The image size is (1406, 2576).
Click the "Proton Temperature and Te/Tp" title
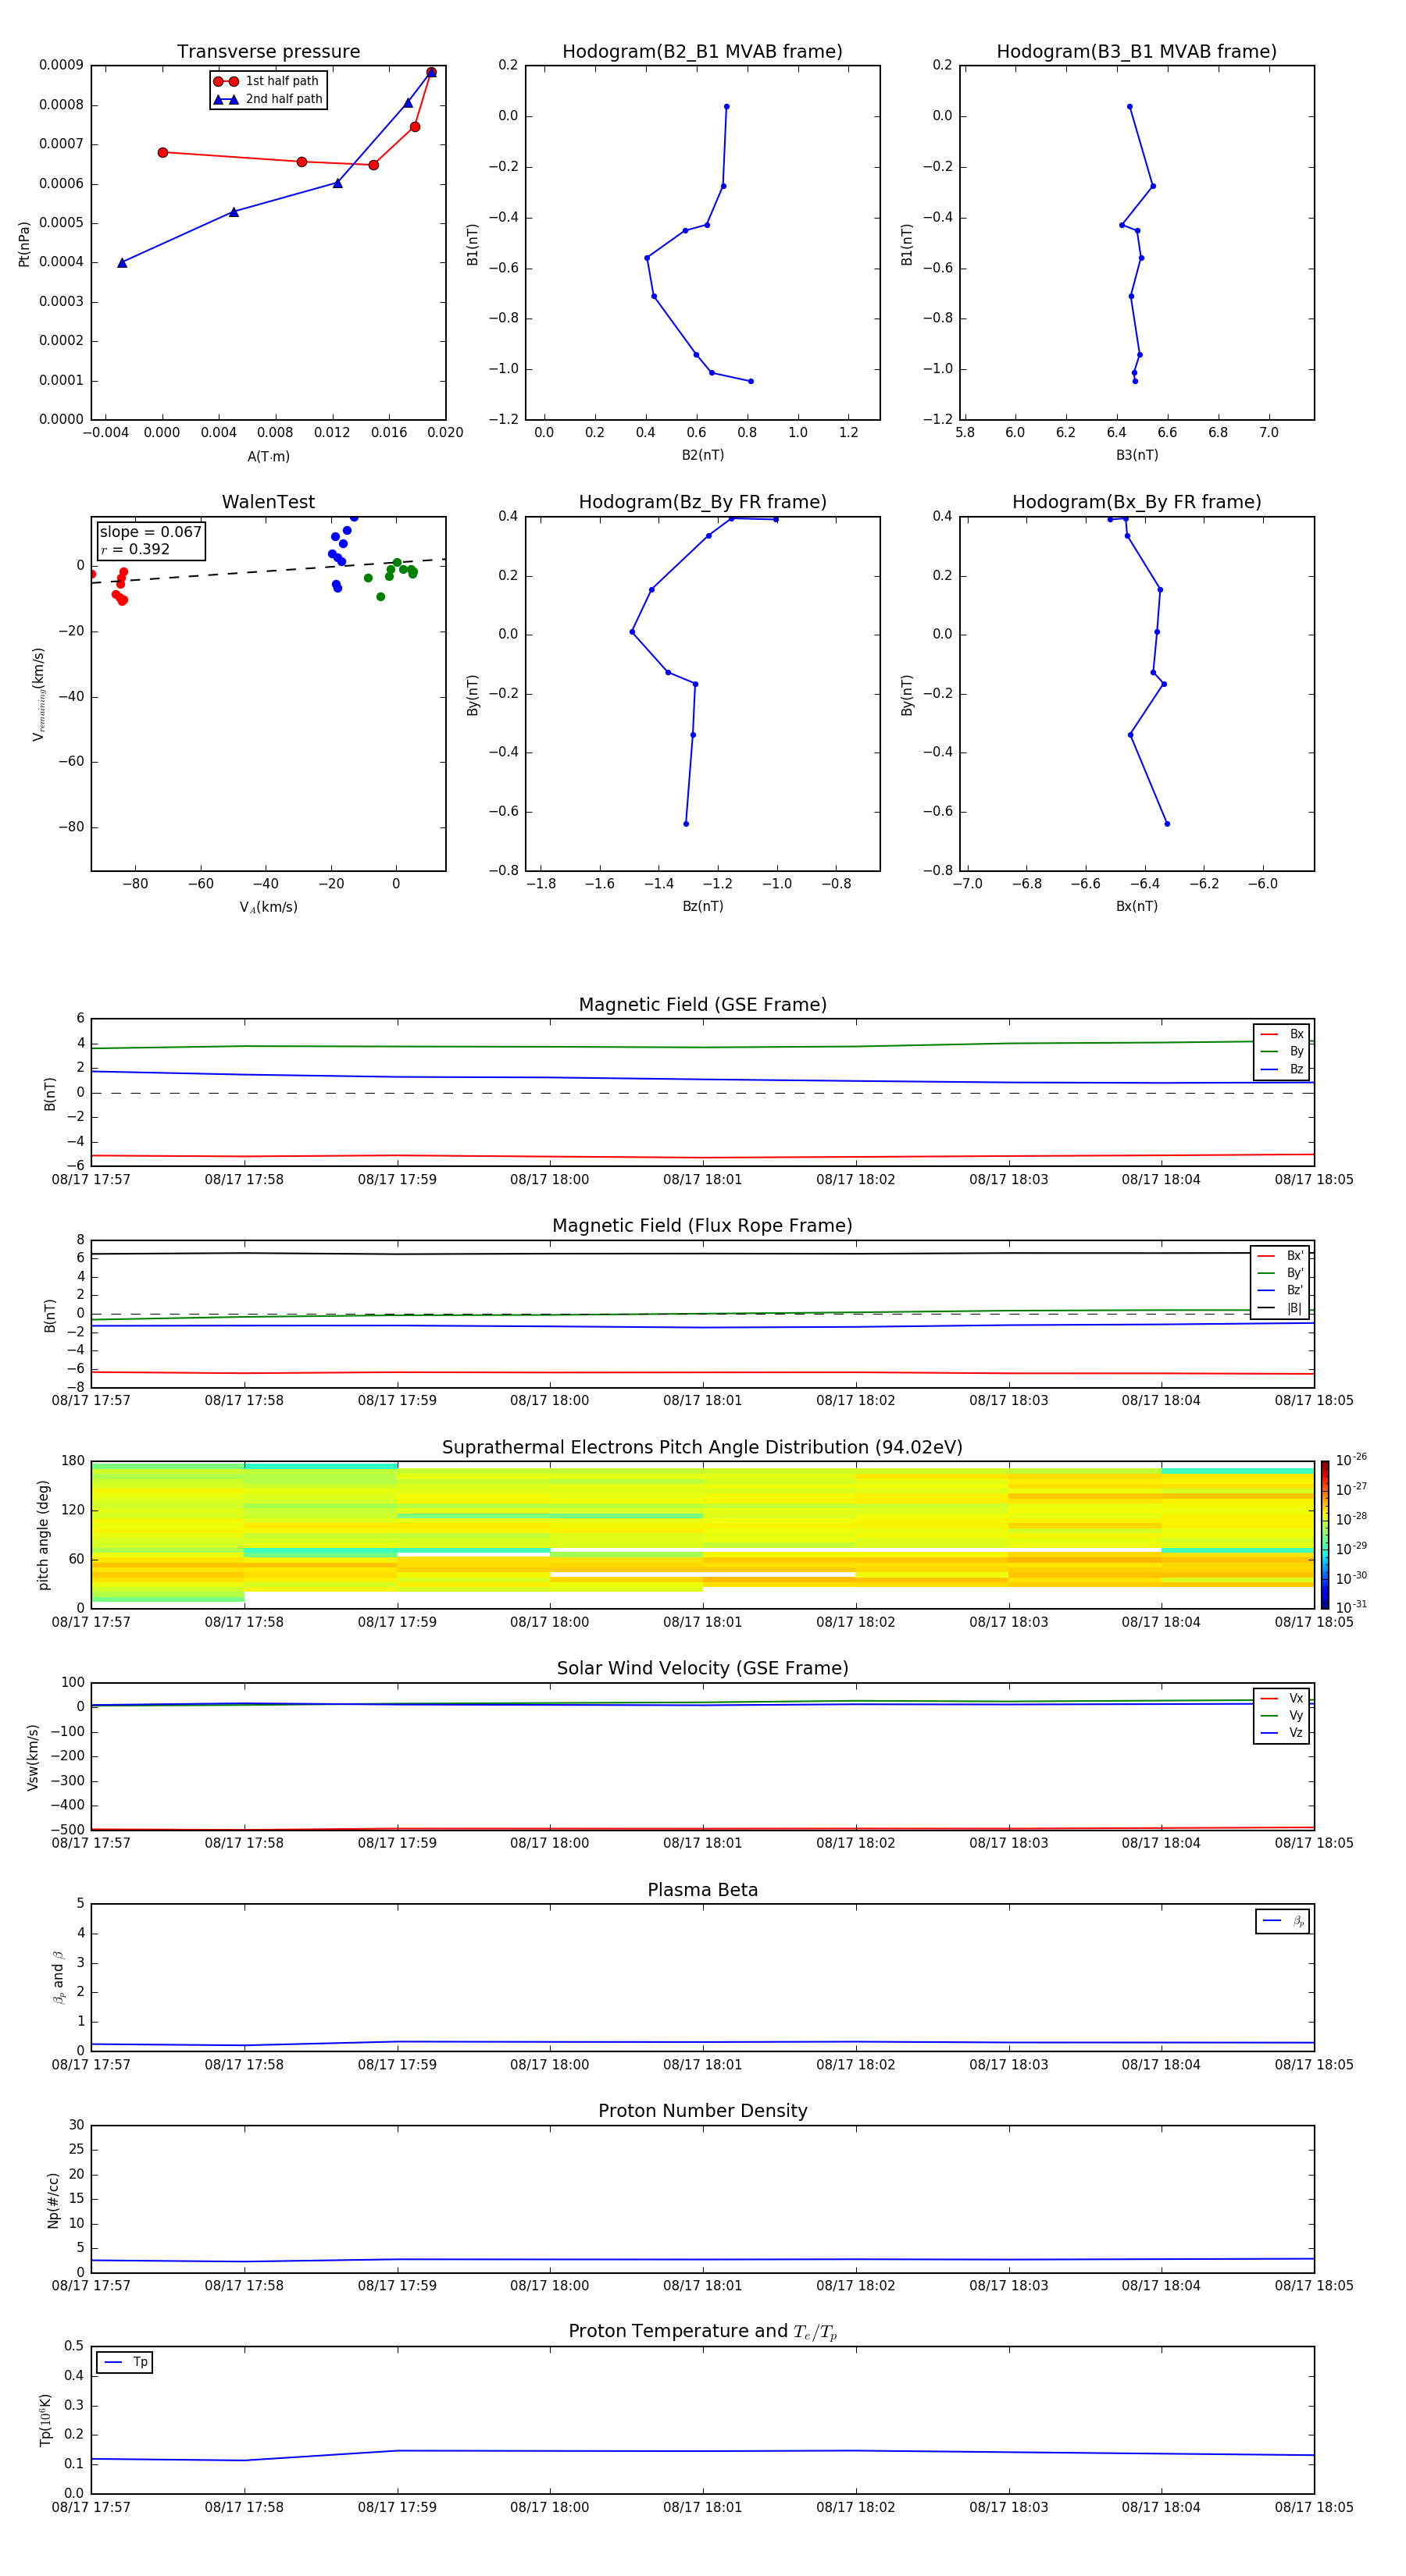point(702,2332)
